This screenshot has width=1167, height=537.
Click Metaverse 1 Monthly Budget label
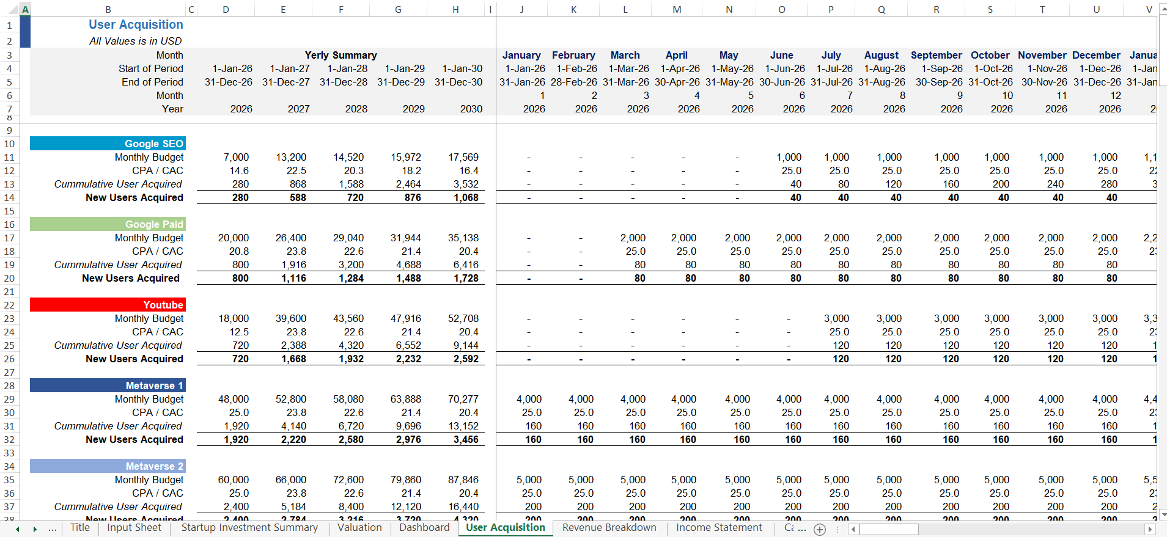pyautogui.click(x=149, y=399)
